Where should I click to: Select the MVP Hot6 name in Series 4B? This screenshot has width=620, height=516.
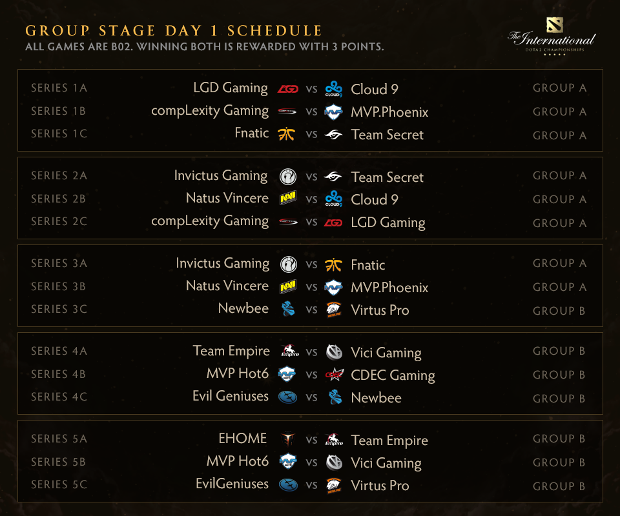pos(238,373)
